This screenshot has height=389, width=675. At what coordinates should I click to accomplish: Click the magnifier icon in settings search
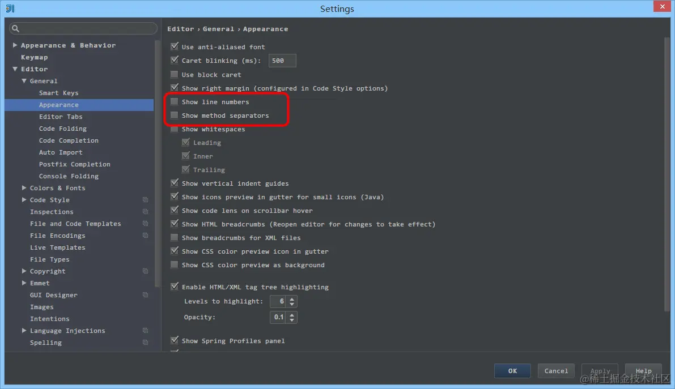(15, 28)
